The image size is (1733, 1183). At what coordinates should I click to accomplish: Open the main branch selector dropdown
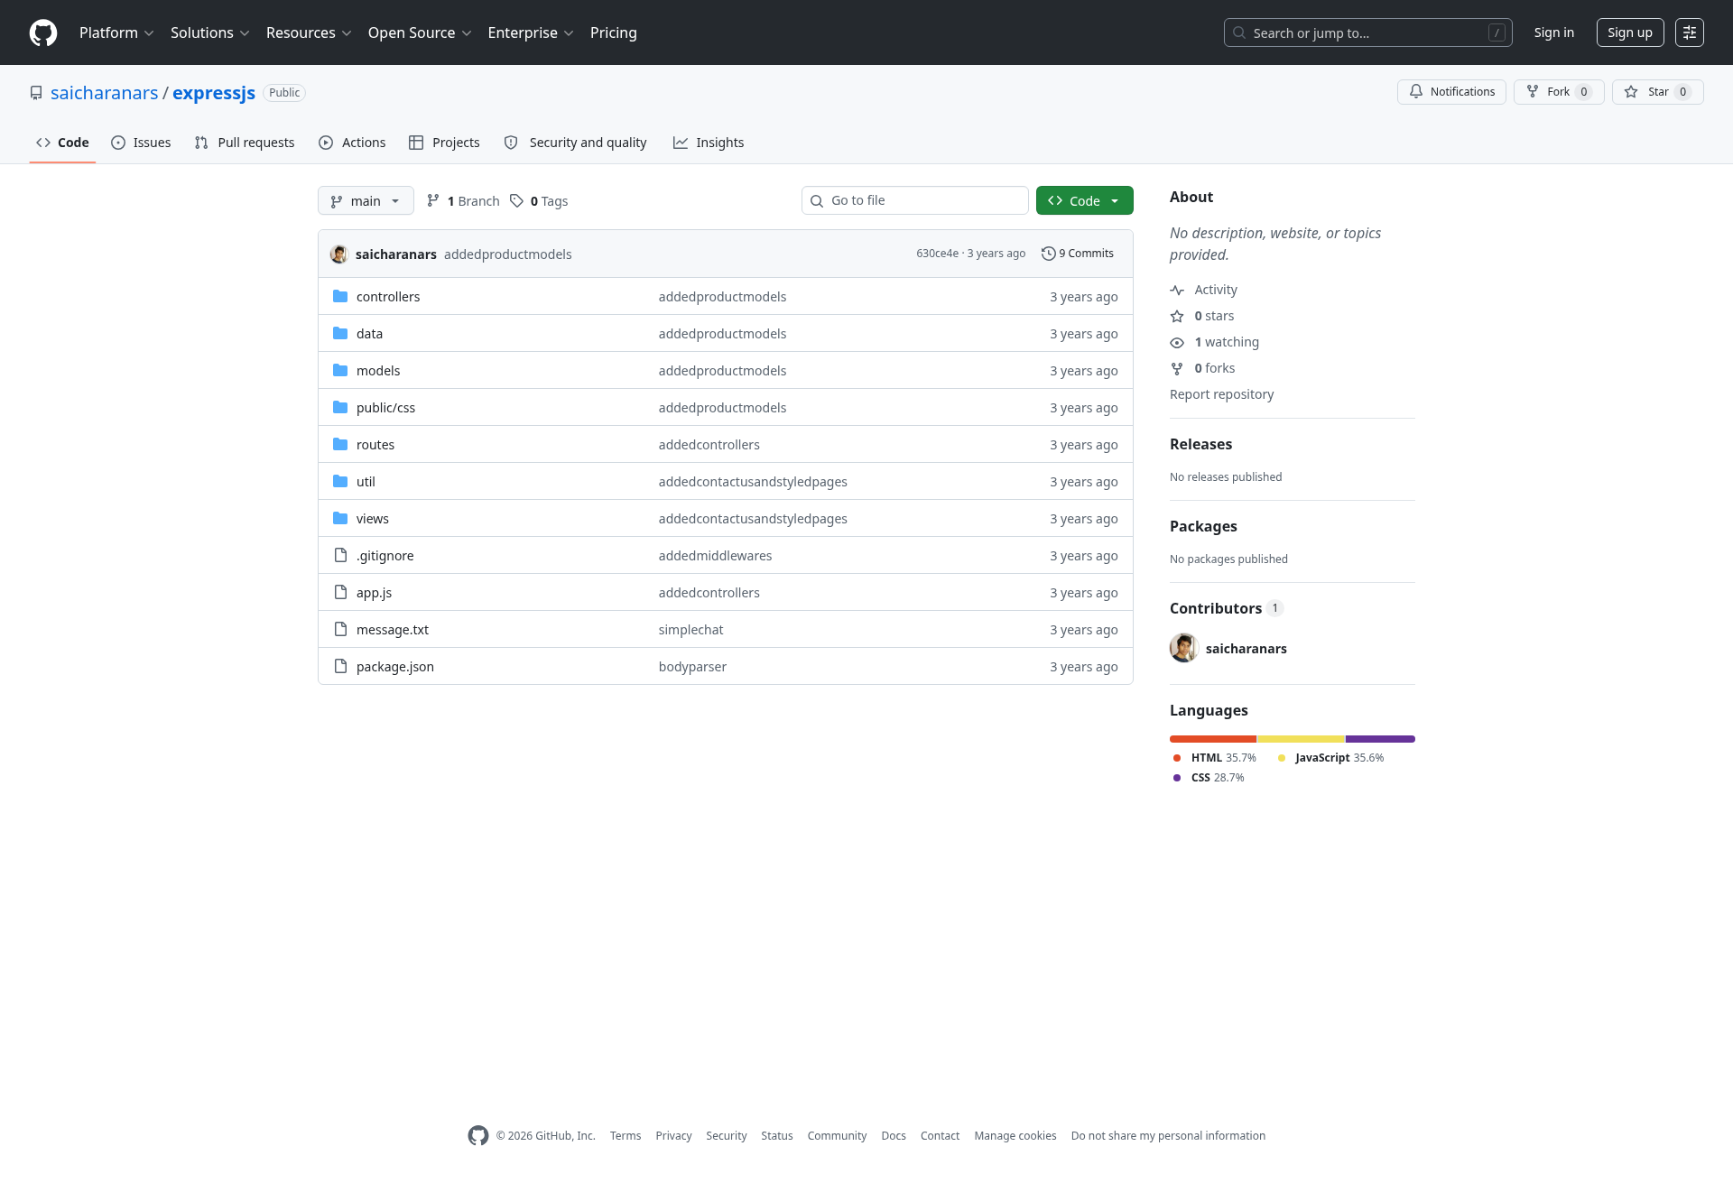366,200
